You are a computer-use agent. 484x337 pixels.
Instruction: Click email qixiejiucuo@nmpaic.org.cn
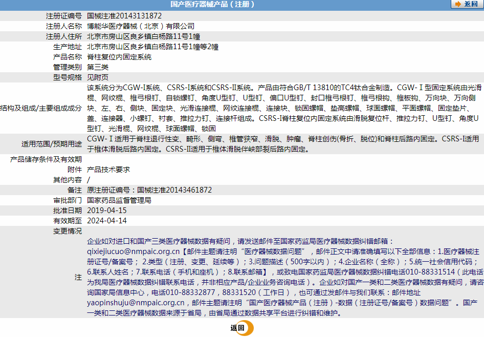click(134, 251)
